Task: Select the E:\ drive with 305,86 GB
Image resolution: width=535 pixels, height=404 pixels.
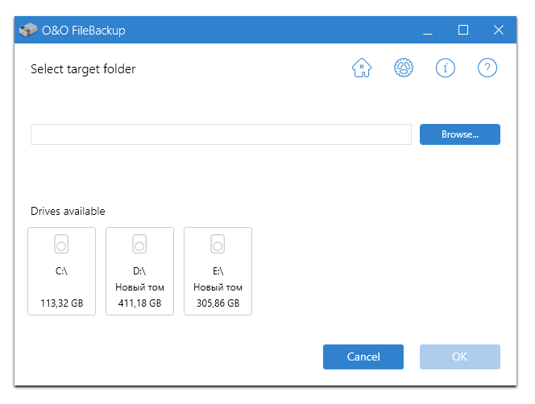Action: (218, 271)
